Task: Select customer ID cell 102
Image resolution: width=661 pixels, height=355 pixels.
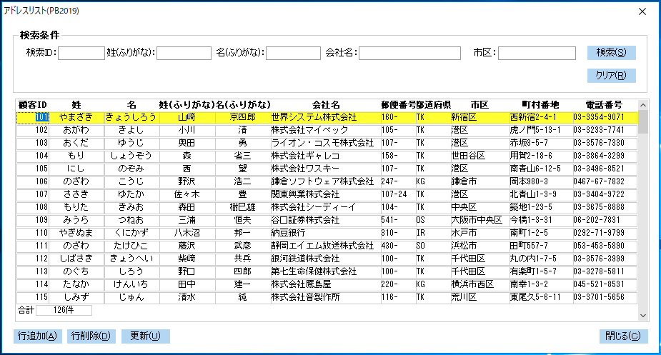Action: [33, 130]
